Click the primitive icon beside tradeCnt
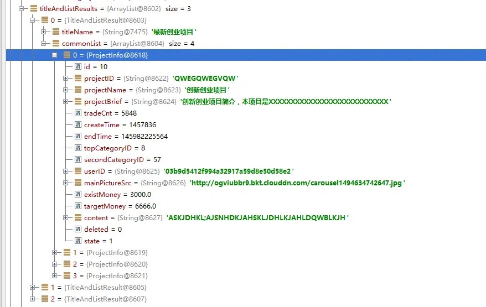This screenshot has width=486, height=307. [78, 113]
